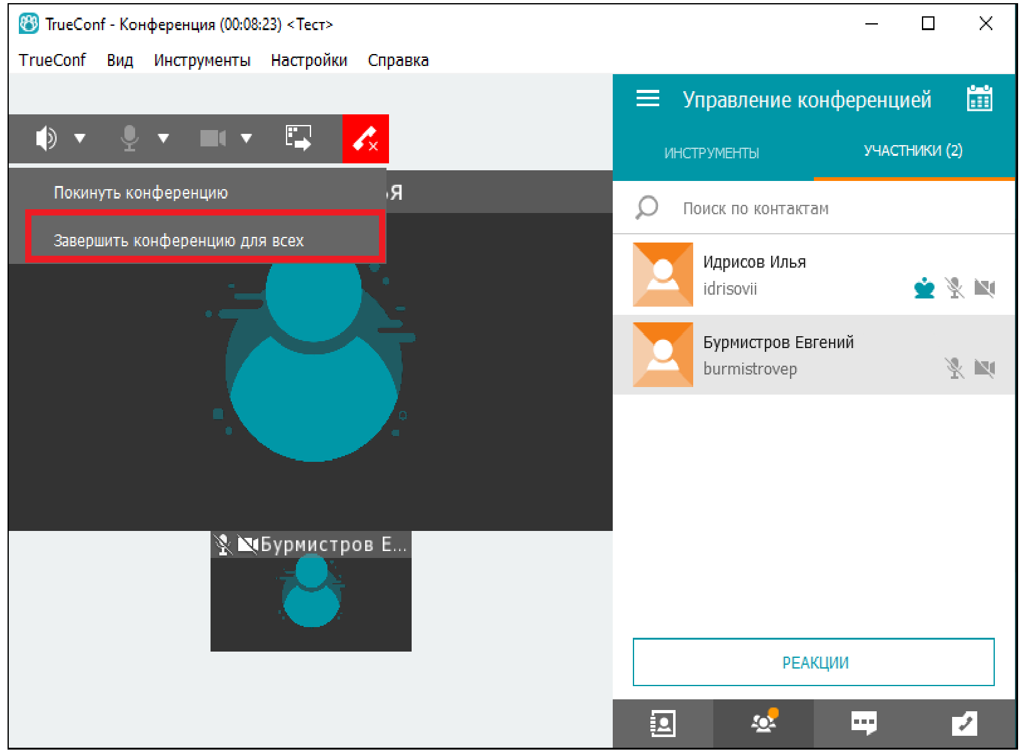This screenshot has width=1025, height=754.
Task: Toggle the speaker sound in the toolbar
Action: 46,138
